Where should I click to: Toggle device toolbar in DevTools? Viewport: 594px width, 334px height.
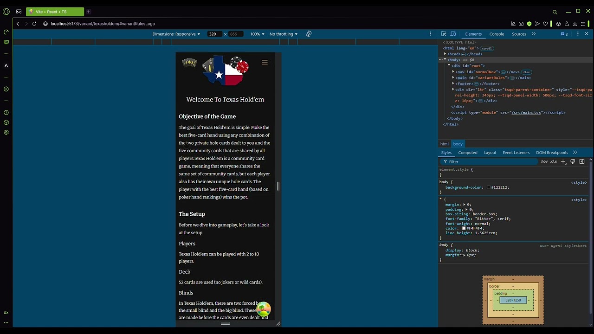(453, 34)
